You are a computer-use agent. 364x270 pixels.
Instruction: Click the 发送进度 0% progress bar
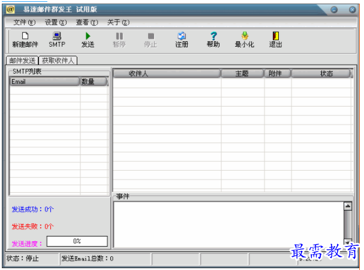(x=77, y=241)
